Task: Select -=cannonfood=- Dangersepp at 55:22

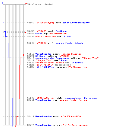Action: click(x=52, y=58)
